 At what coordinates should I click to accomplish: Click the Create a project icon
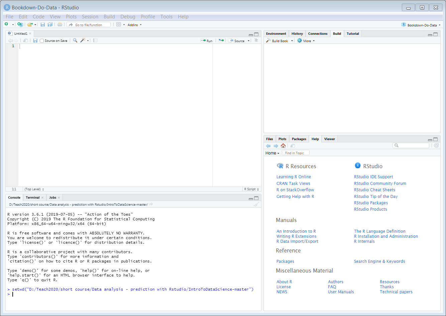[20, 24]
